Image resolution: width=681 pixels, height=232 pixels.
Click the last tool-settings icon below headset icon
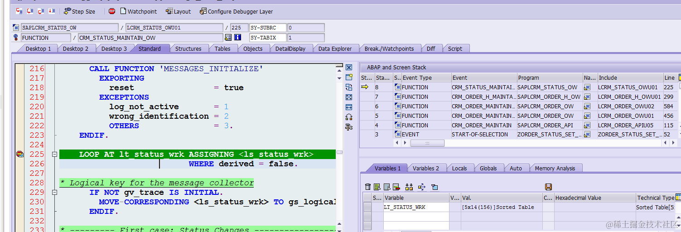click(x=349, y=127)
